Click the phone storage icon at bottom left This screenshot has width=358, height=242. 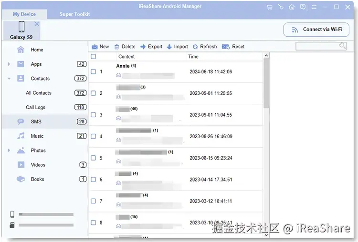pyautogui.click(x=12, y=214)
